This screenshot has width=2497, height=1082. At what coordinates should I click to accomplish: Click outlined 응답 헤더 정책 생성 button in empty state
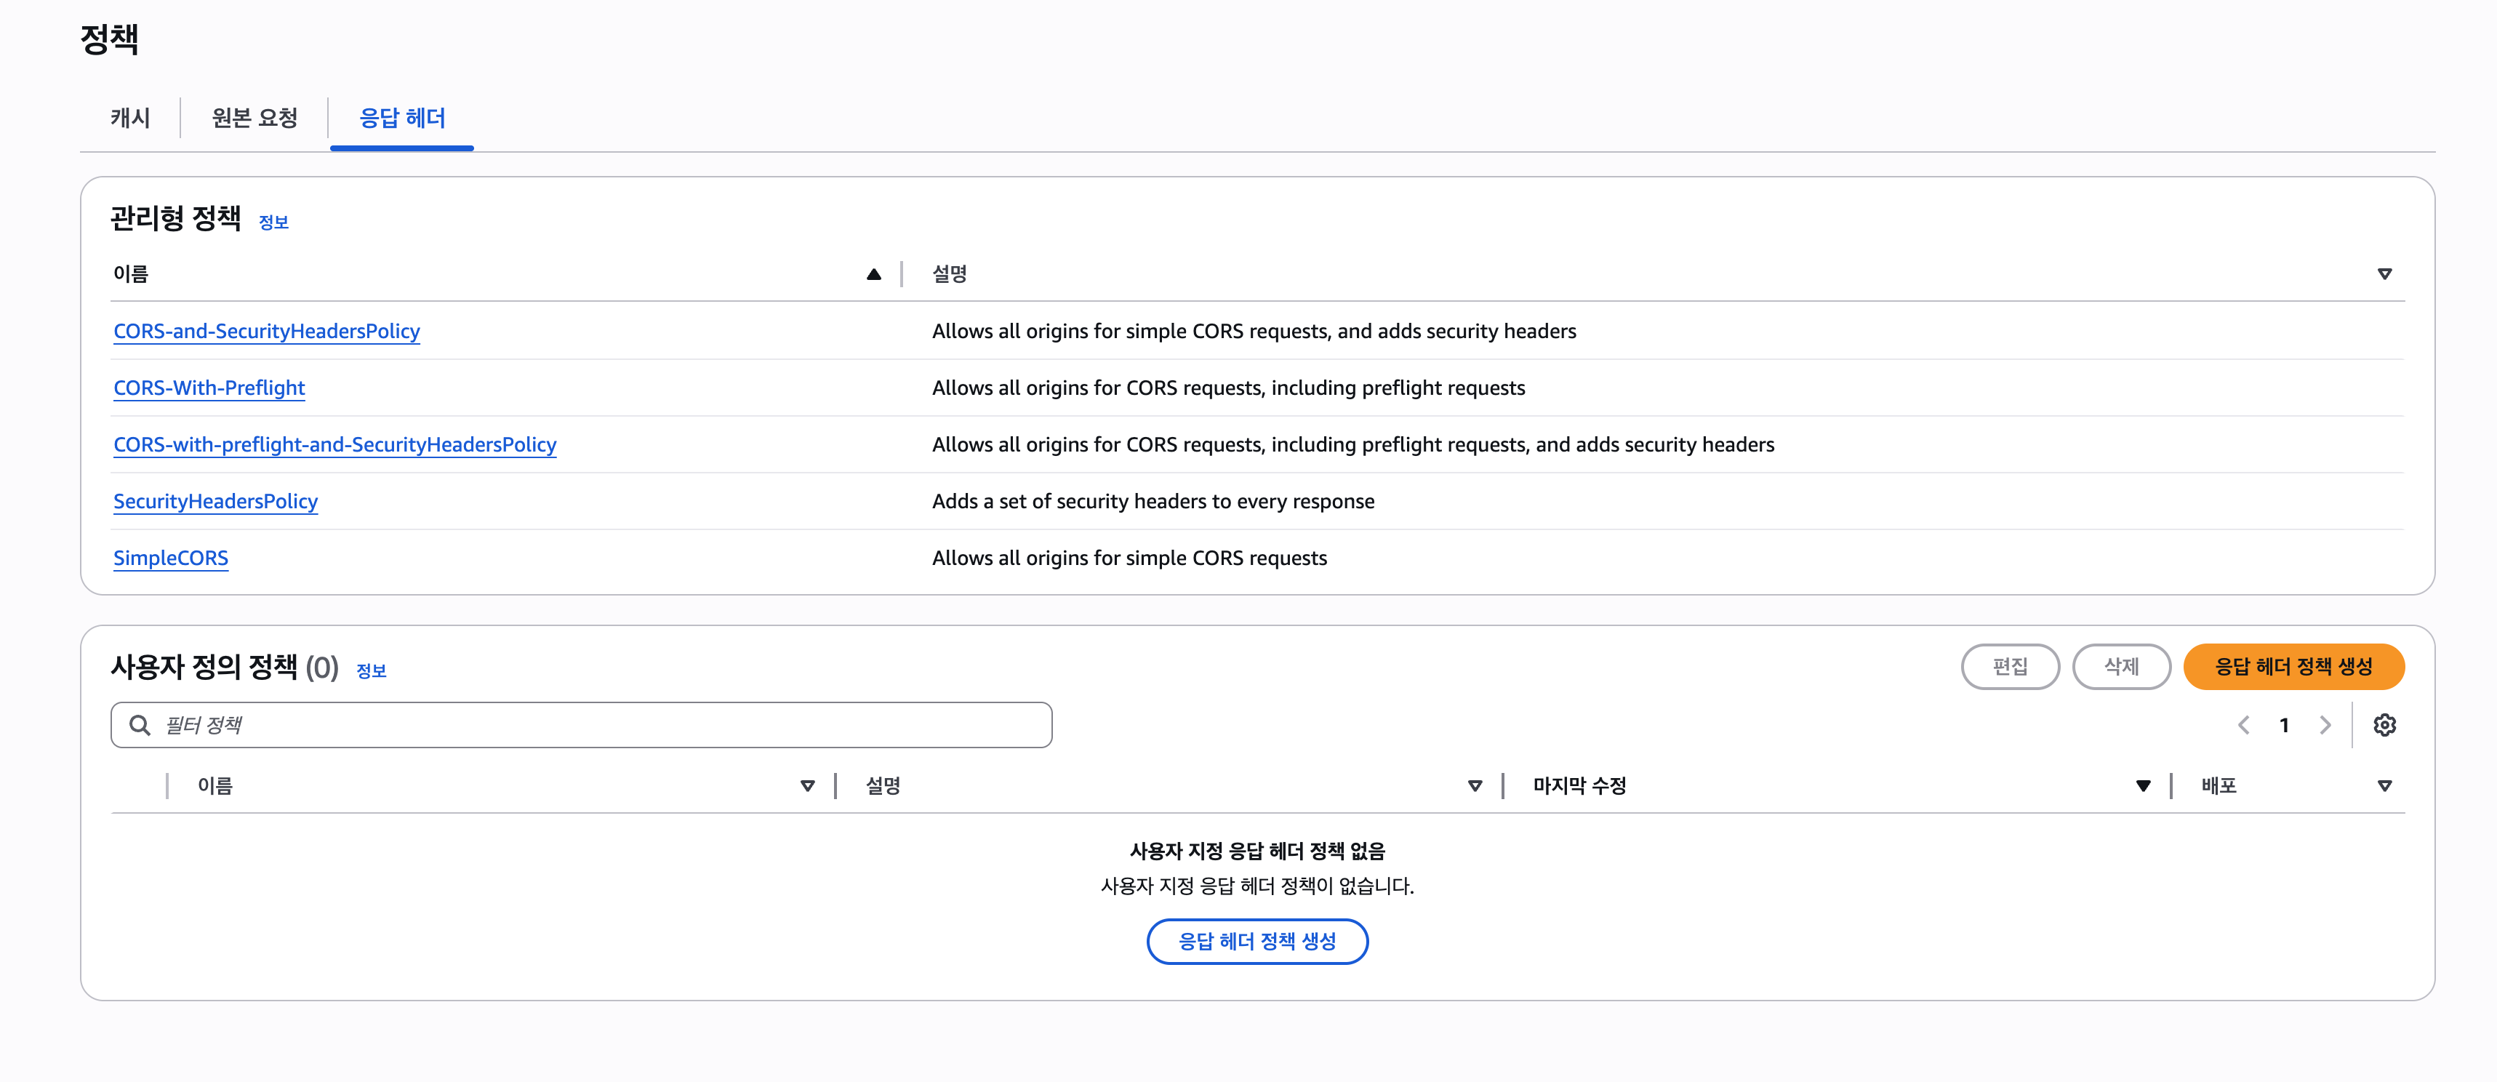1256,942
